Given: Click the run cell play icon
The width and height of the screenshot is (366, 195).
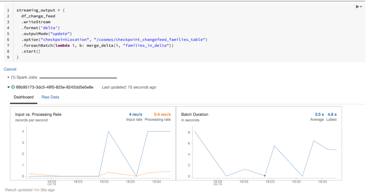Looking at the screenshot, I should (358, 7).
